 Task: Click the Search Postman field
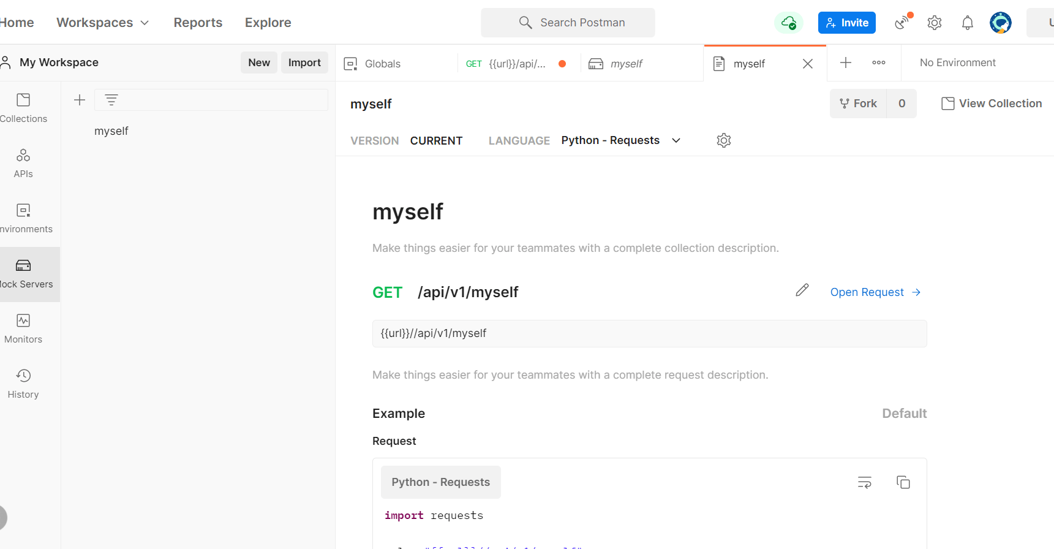[568, 23]
